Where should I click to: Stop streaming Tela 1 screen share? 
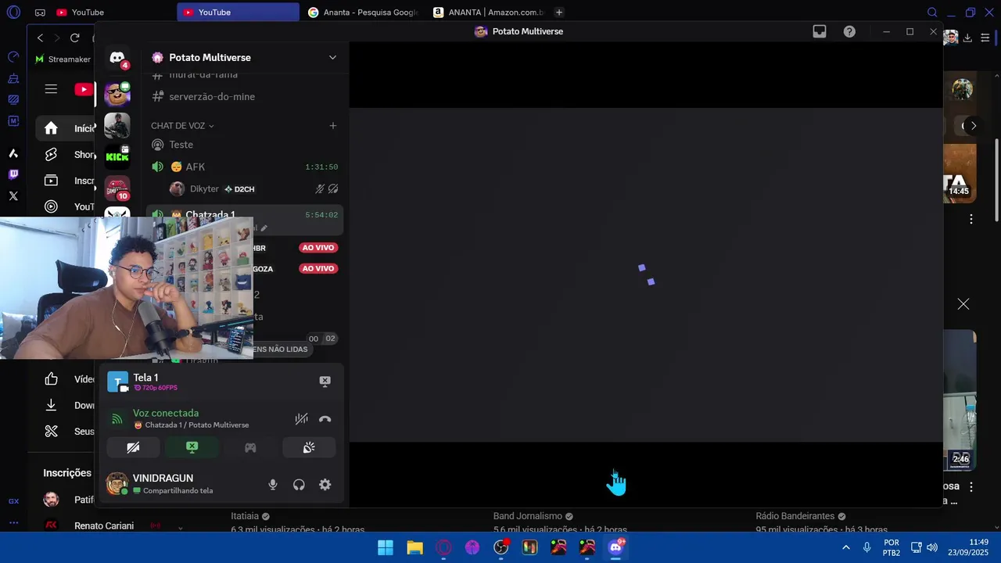point(325,381)
